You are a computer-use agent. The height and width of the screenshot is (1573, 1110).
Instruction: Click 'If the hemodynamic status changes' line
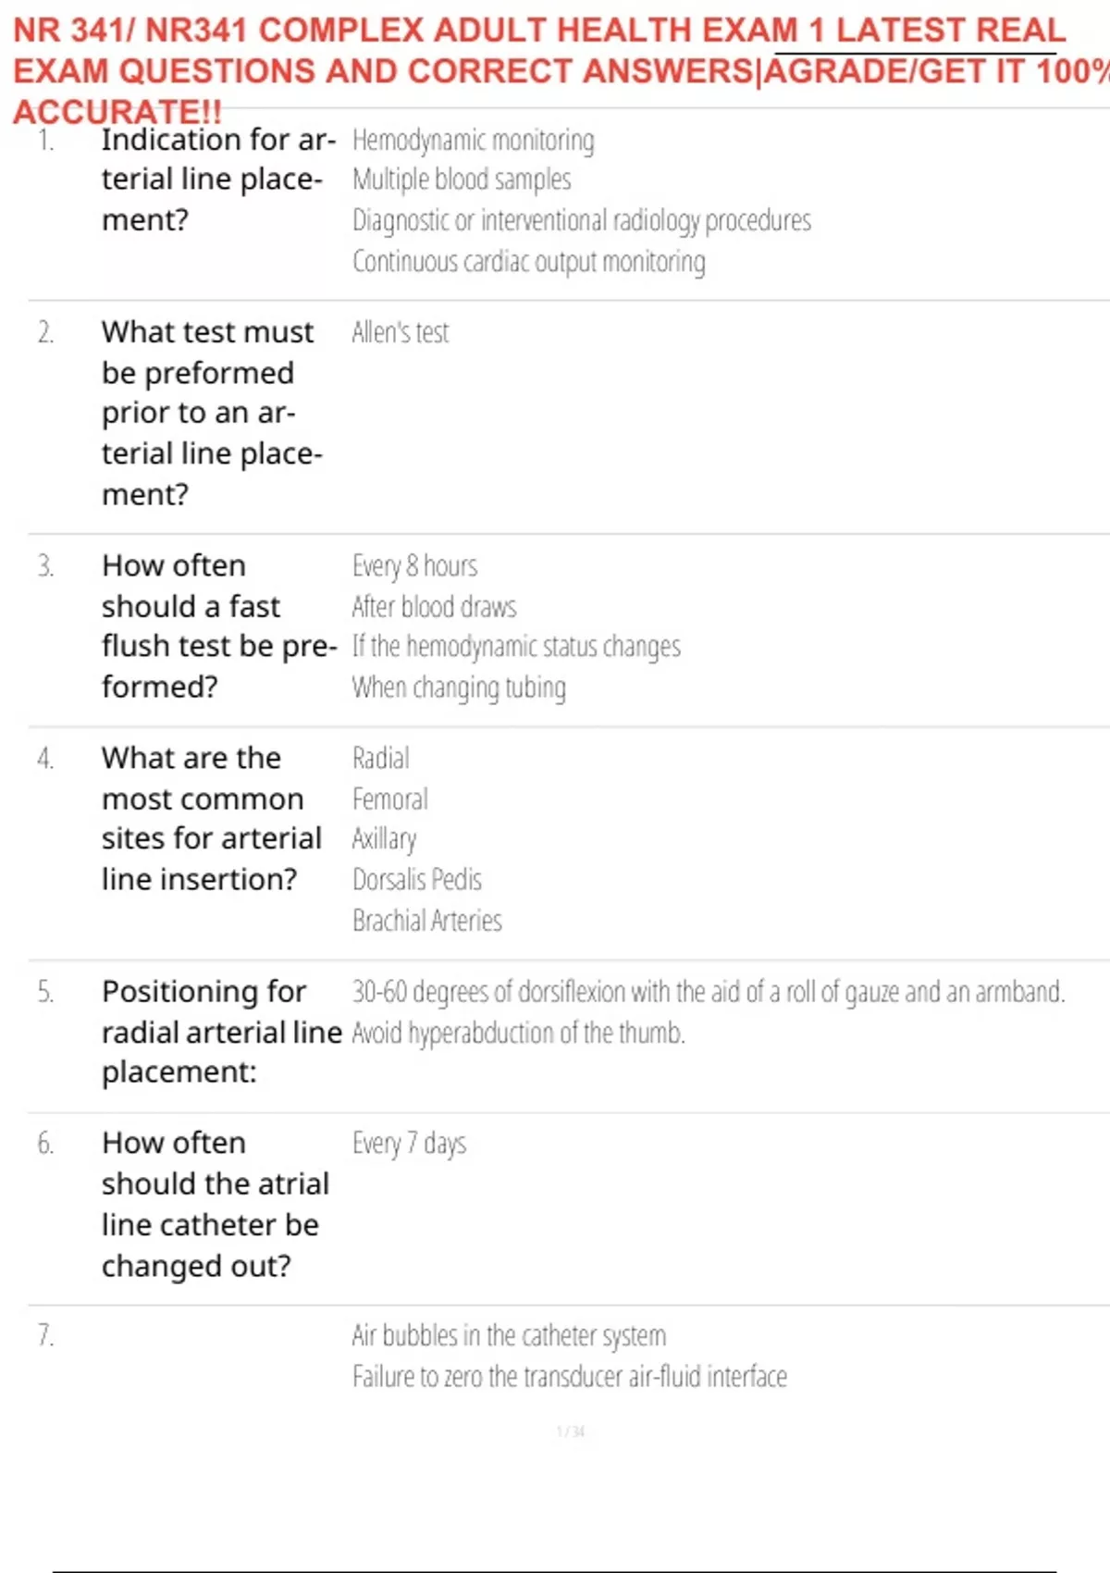(516, 647)
